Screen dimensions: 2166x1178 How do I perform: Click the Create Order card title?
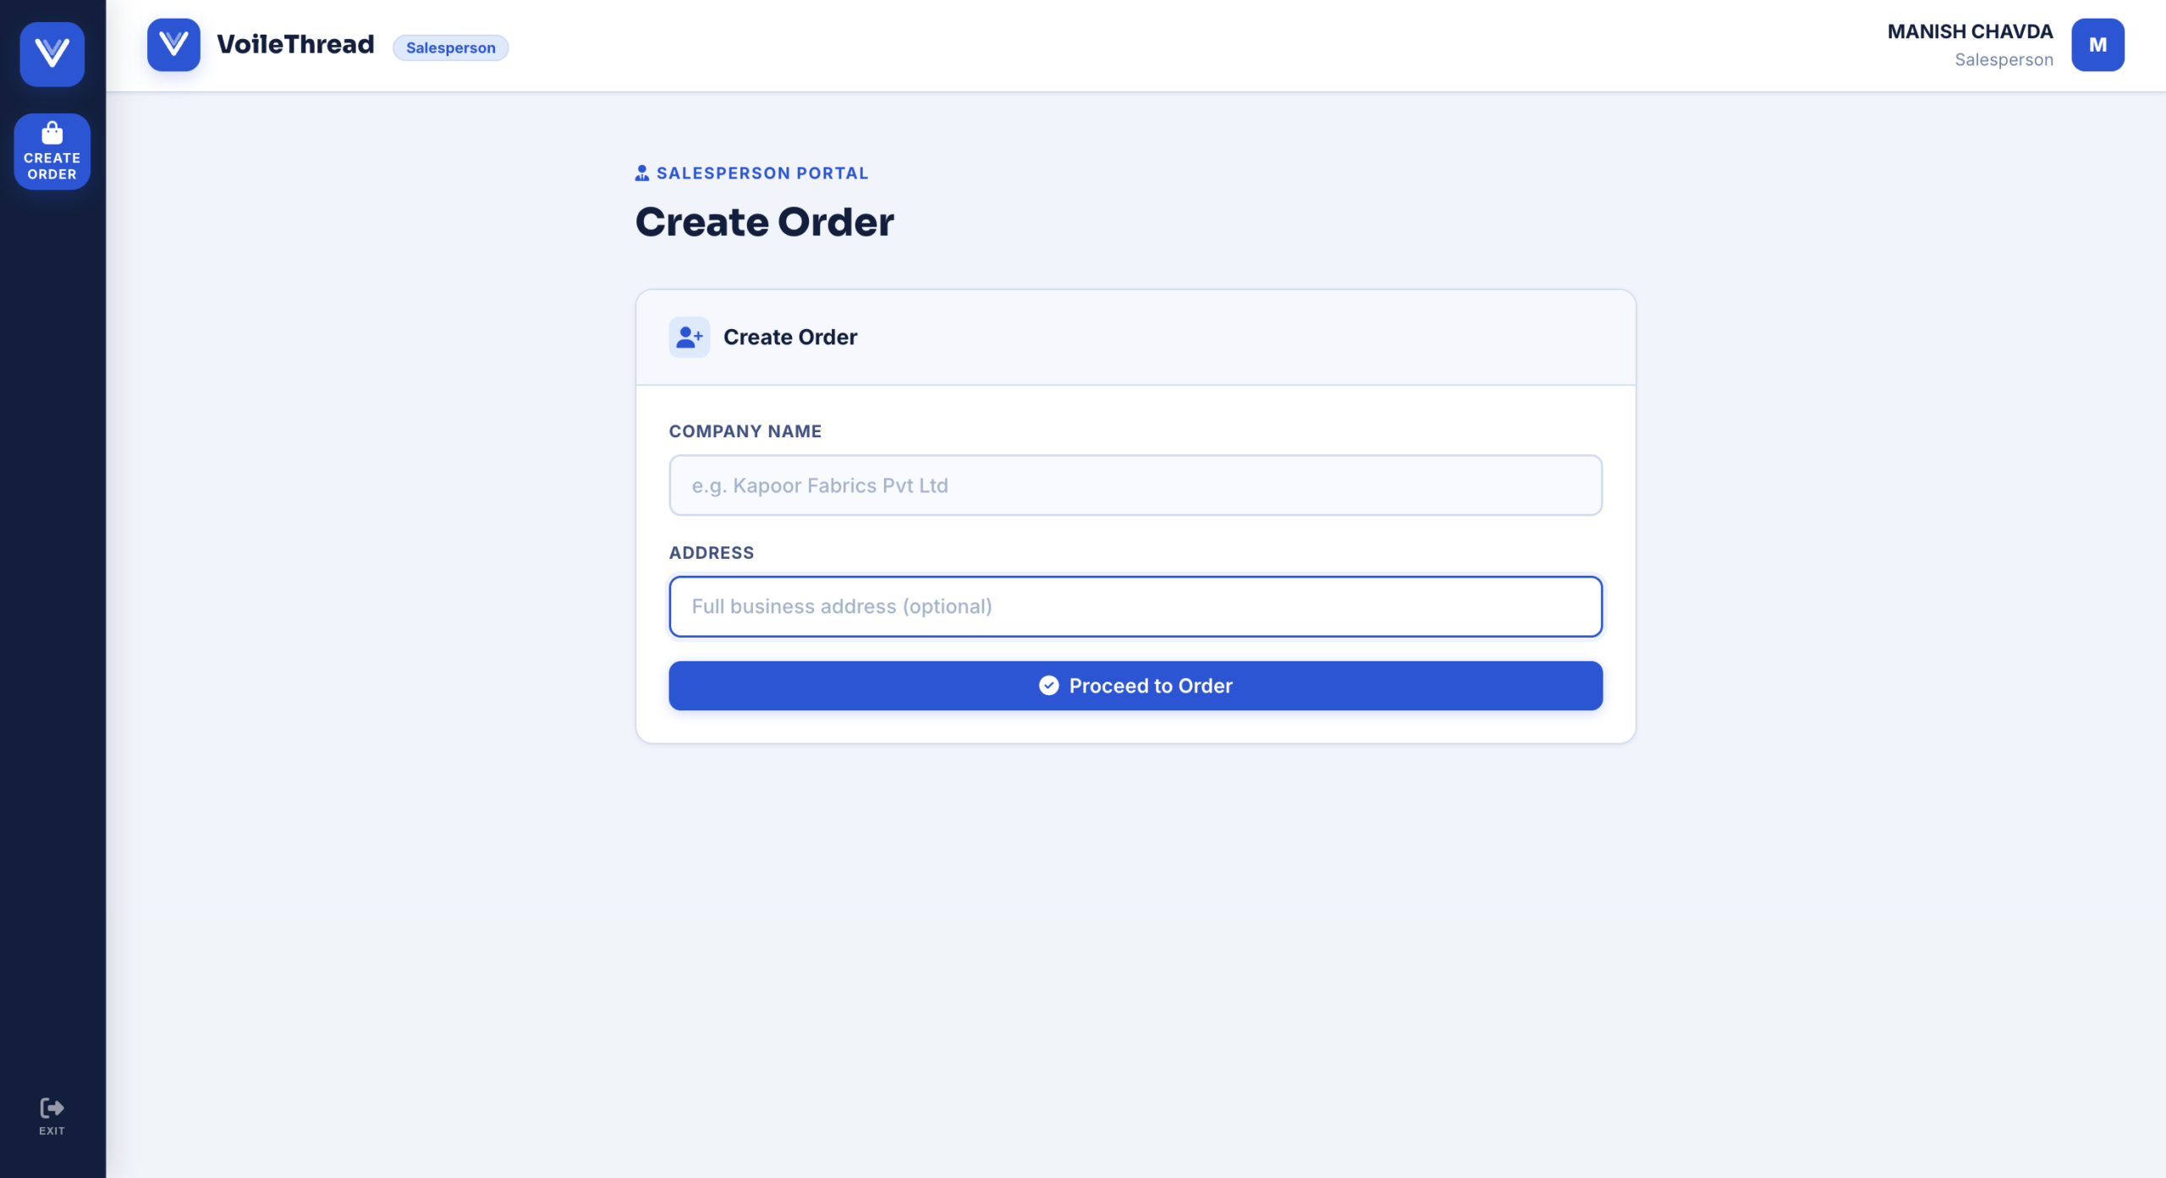(x=789, y=337)
